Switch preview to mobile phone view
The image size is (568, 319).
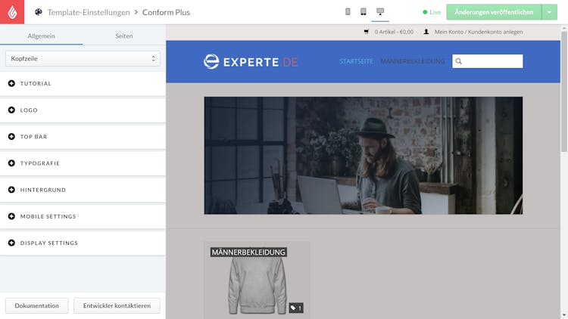click(348, 12)
